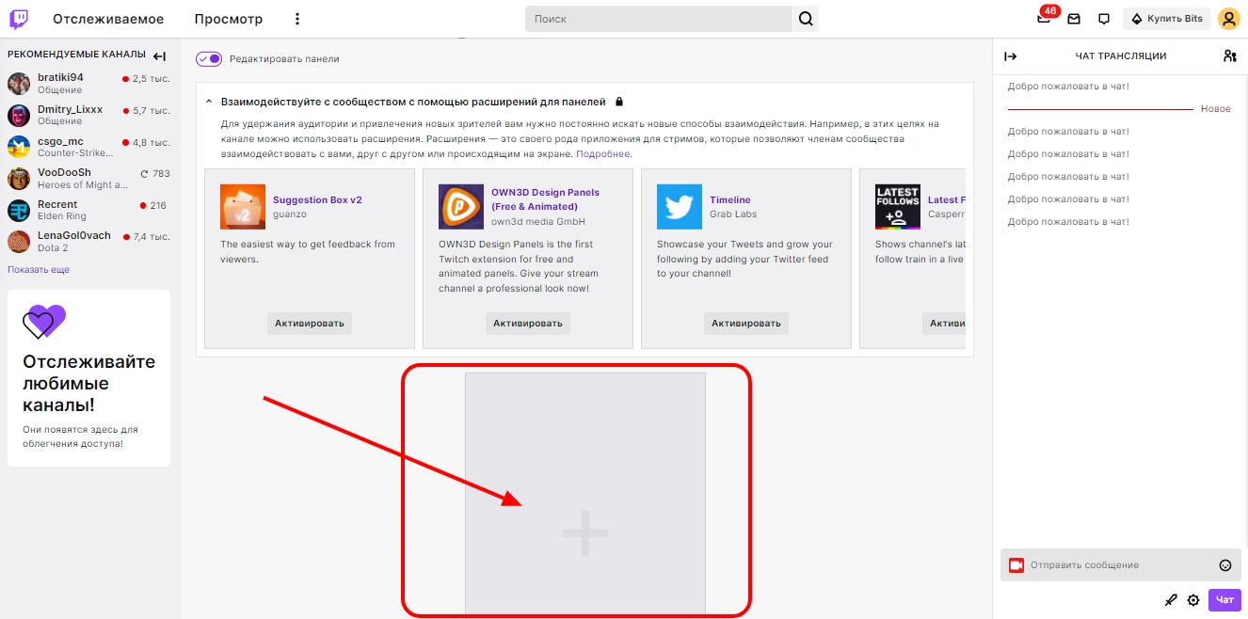Image resolution: width=1248 pixels, height=619 pixels.
Task: Click the ЧАТ ТРАНСЛЯЦИИ header text
Action: [1120, 56]
